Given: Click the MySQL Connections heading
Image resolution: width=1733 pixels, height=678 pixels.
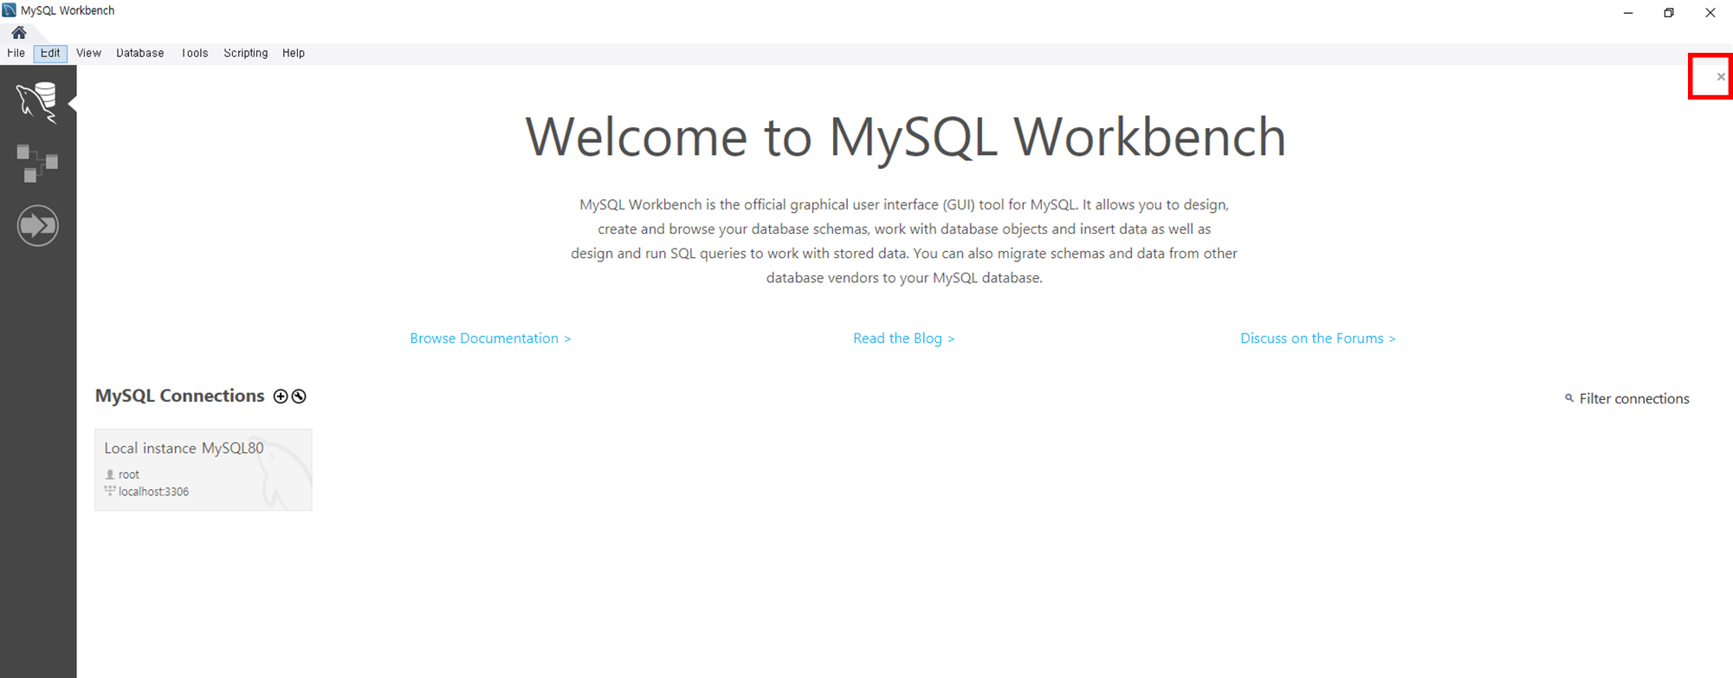Looking at the screenshot, I should tap(179, 396).
